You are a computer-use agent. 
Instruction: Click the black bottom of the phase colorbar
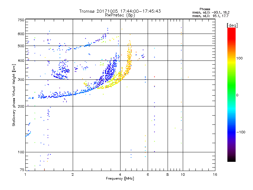(x=231, y=159)
